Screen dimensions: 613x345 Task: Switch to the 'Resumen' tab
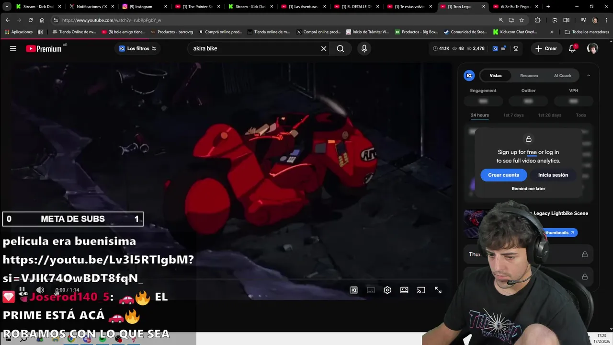coord(529,75)
